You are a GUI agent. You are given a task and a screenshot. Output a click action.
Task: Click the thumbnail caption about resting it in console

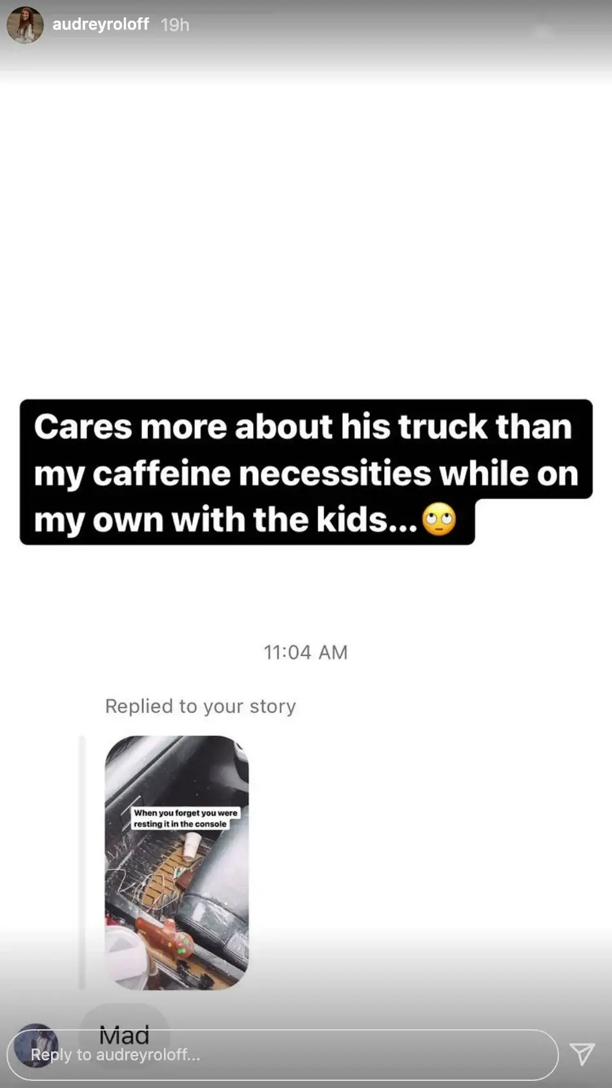185,818
